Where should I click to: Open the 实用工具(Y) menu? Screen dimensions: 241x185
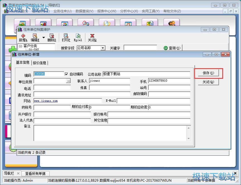click(x=150, y=11)
